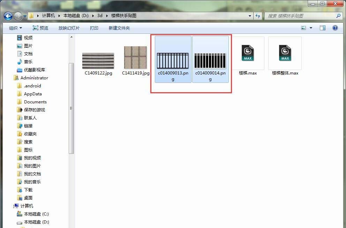Viewport: 346px width, 228px height.
Task: Maximize the Explorer window
Action: click(322, 3)
